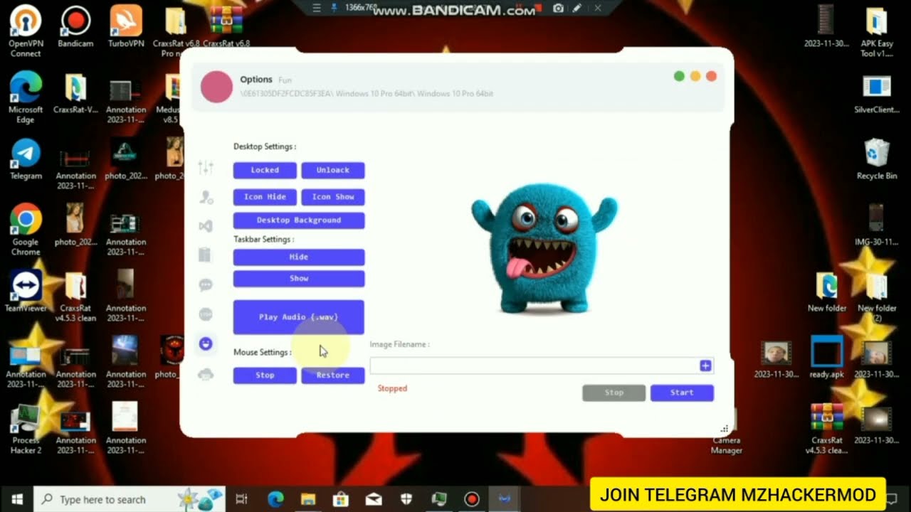Viewport: 911px width, 512px height.
Task: Click the Locked button
Action: pyautogui.click(x=265, y=170)
